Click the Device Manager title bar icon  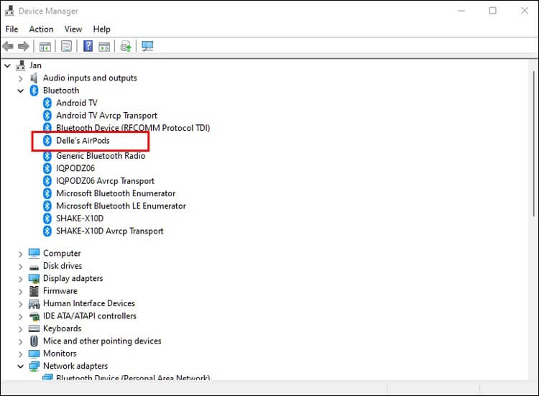click(9, 11)
